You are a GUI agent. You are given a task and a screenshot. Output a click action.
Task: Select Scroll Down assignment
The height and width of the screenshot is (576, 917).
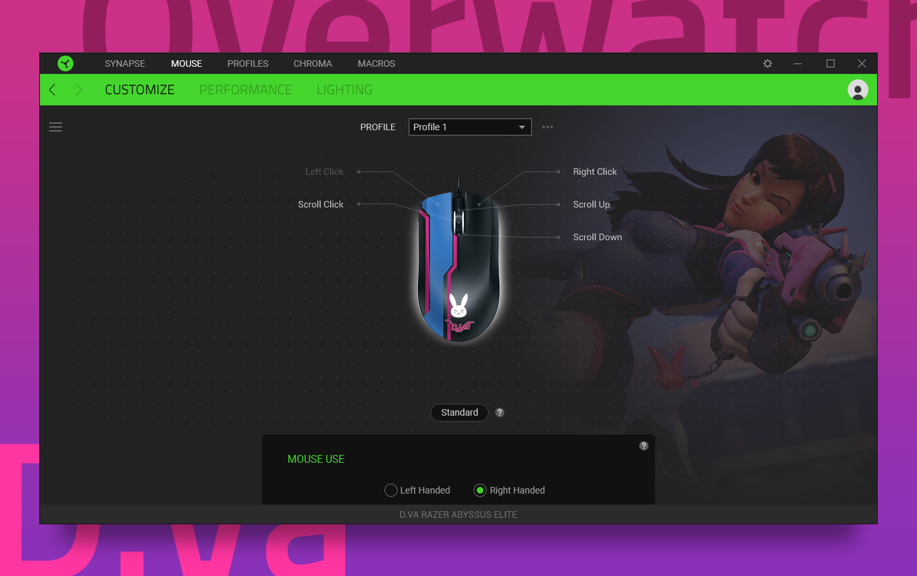[597, 237]
